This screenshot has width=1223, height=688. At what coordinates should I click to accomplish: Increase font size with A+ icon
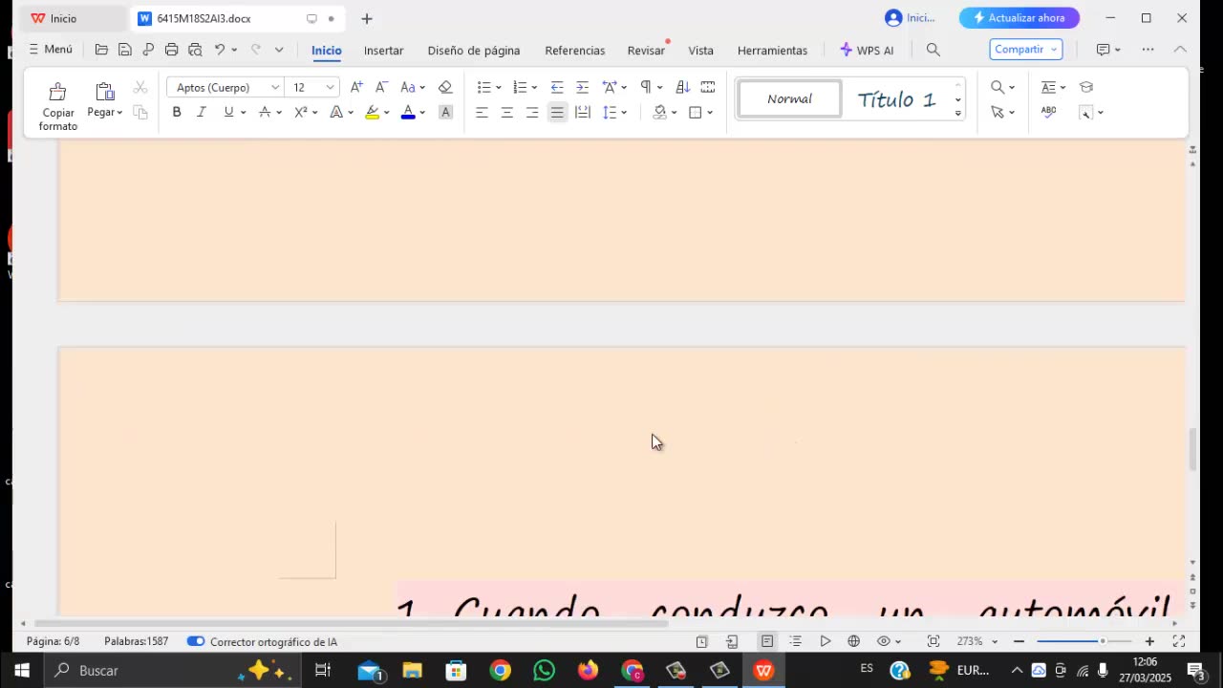[x=356, y=87]
